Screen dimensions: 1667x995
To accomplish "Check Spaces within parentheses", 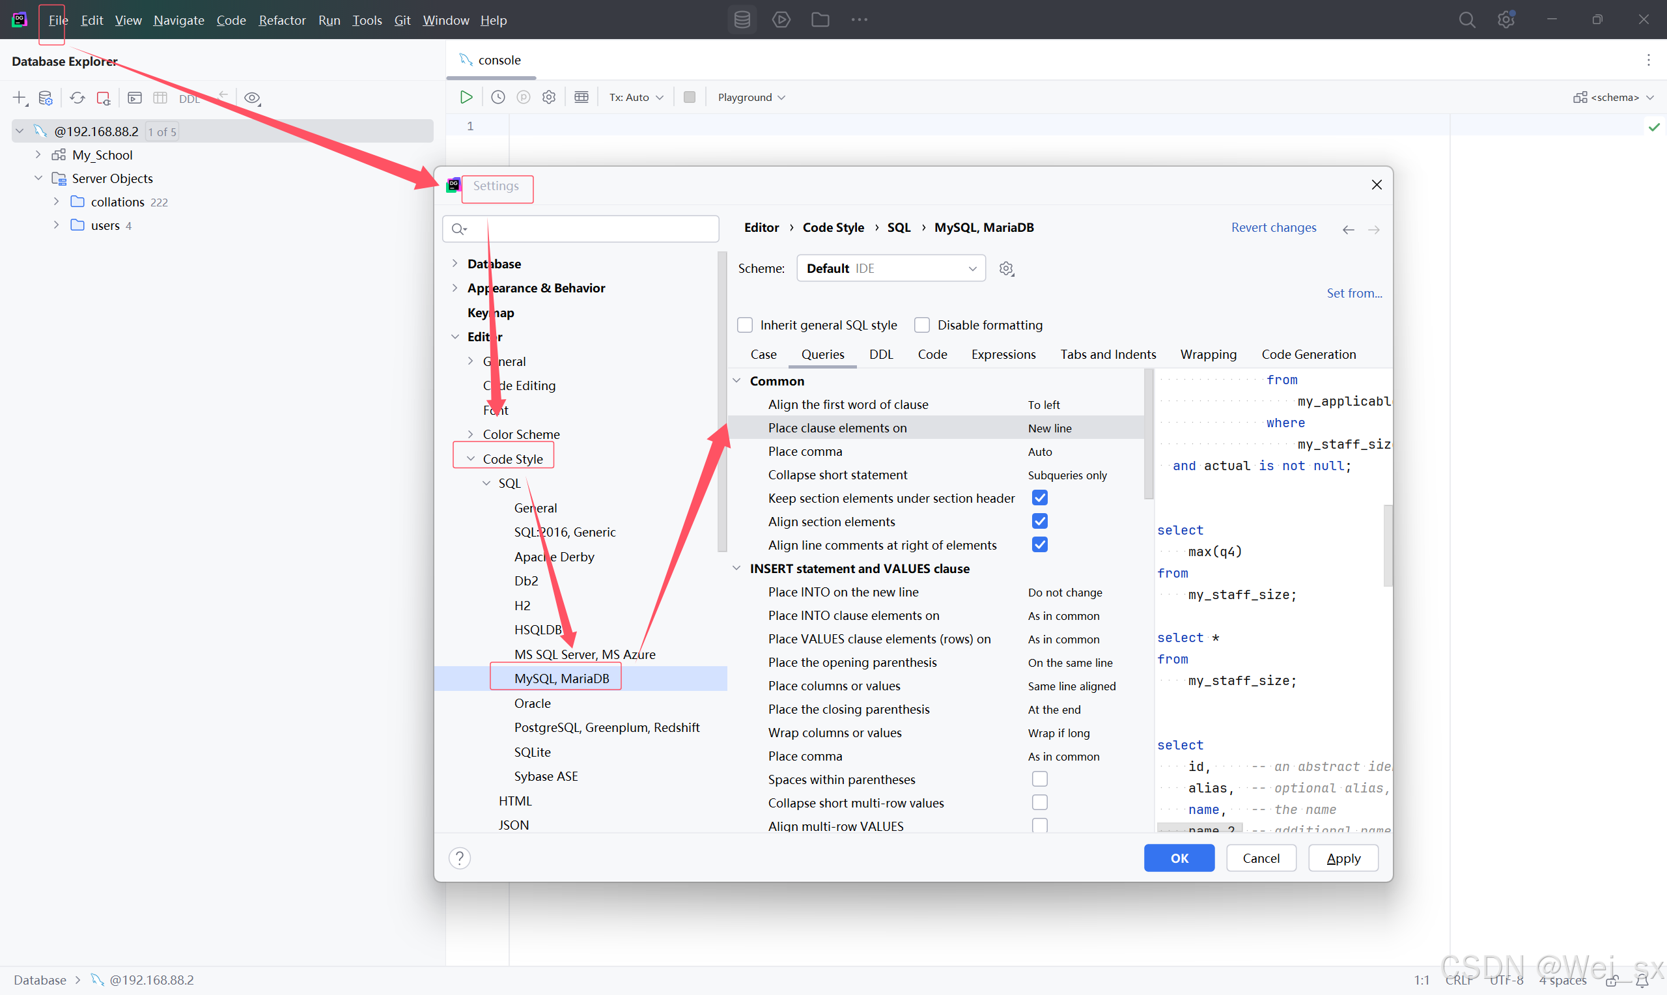I will [1040, 778].
